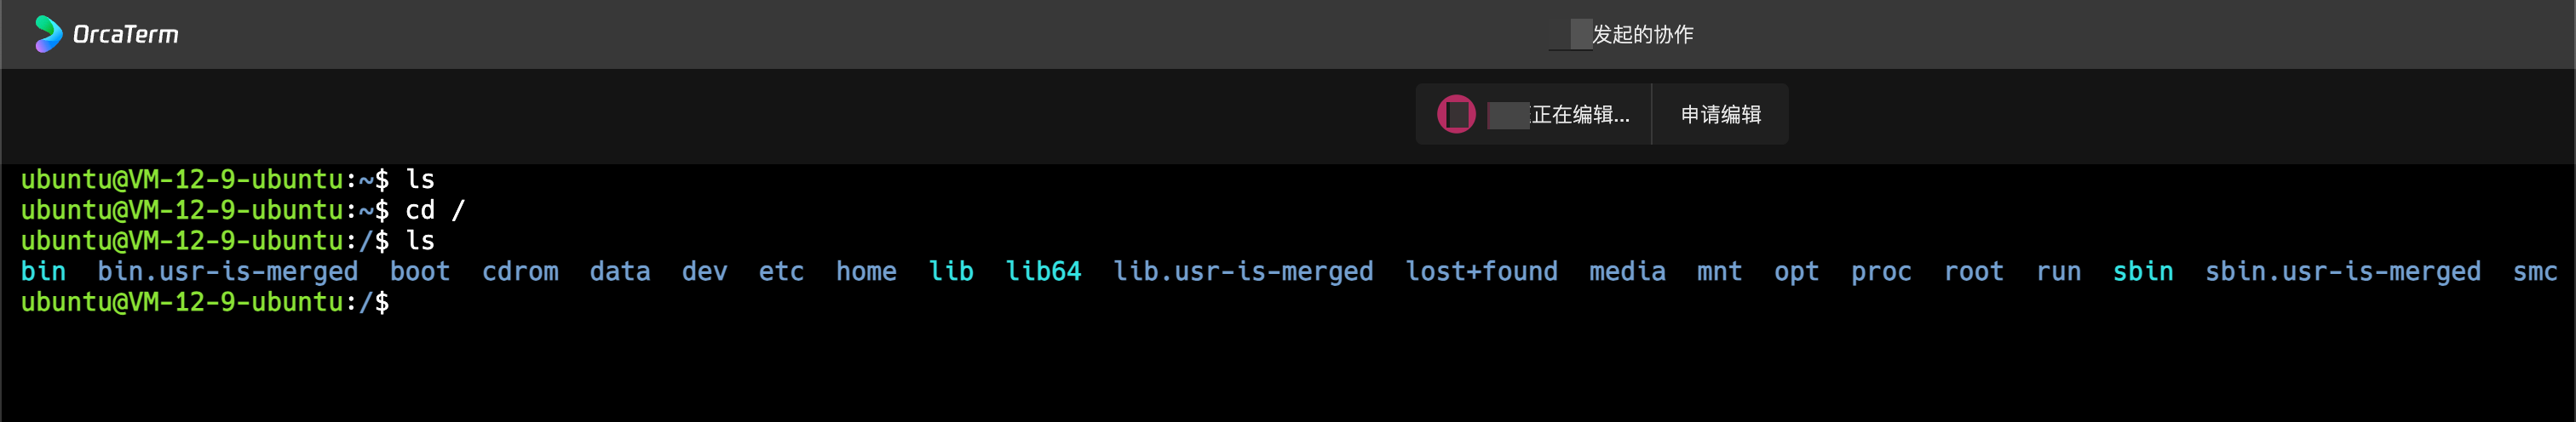The height and width of the screenshot is (422, 2576).
Task: Click the 'bin.usr-is-merged' entry
Action: [228, 271]
